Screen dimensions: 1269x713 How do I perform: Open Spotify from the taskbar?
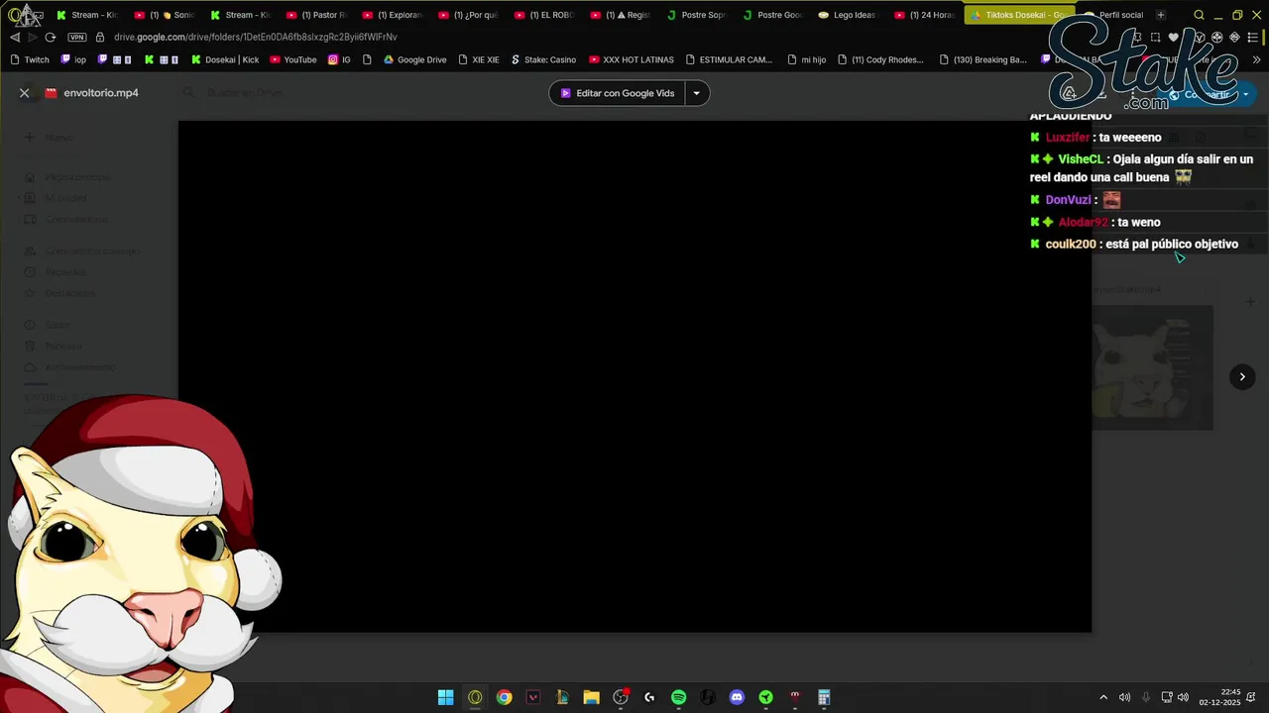(x=678, y=697)
